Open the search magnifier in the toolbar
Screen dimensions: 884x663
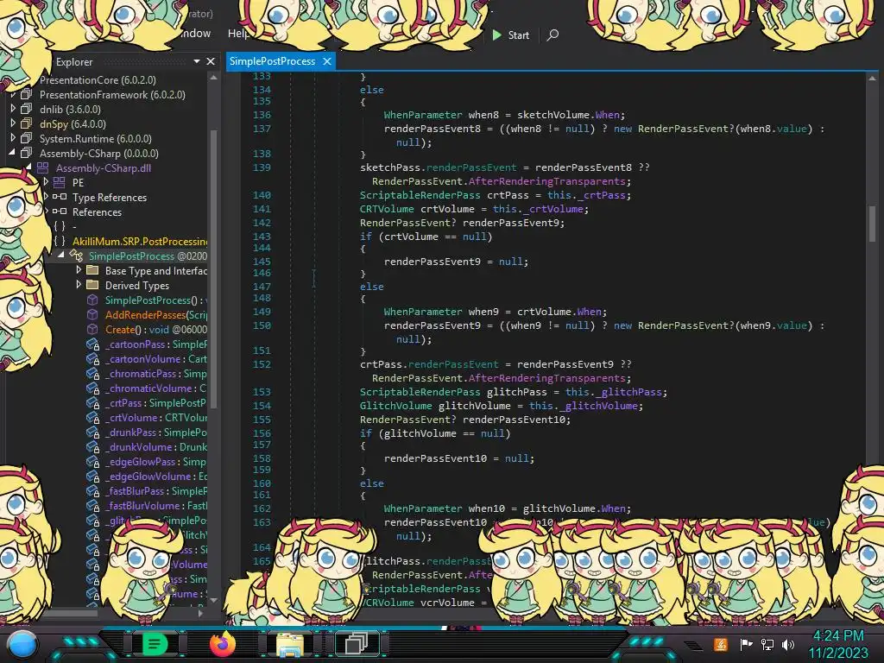click(552, 35)
